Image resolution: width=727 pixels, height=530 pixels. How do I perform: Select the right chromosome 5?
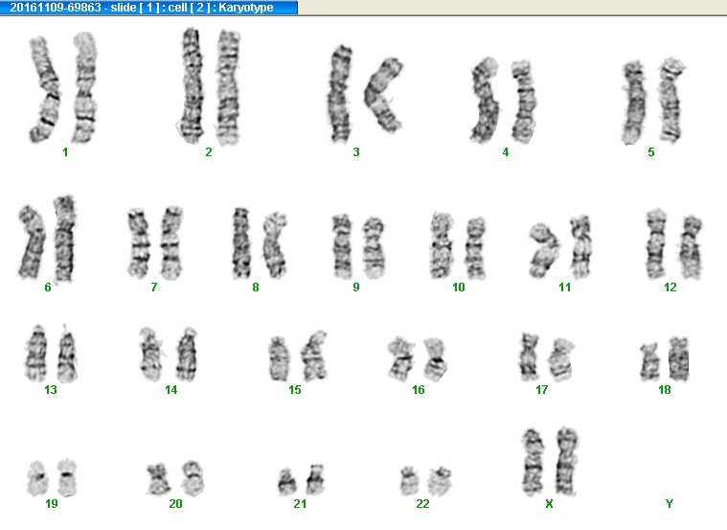[671, 100]
